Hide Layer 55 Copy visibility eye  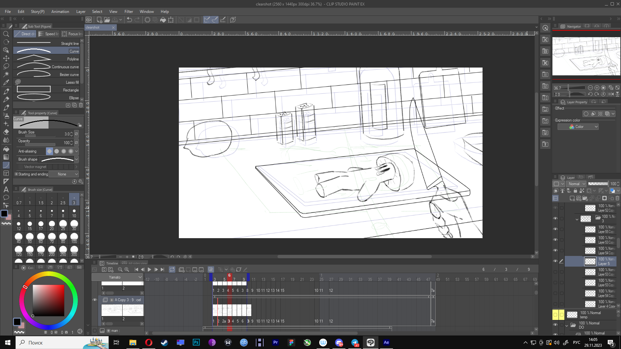pos(555,229)
